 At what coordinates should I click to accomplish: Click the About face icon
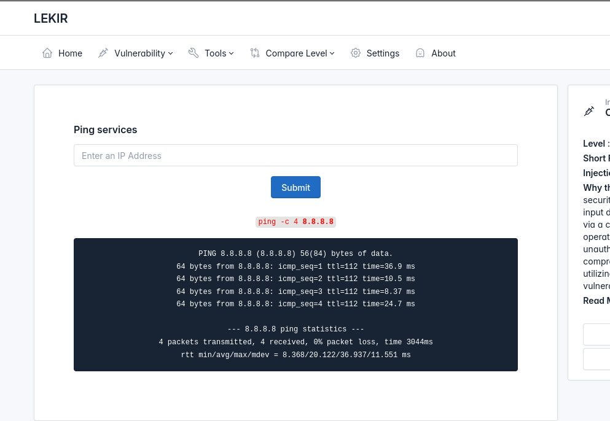click(x=420, y=53)
